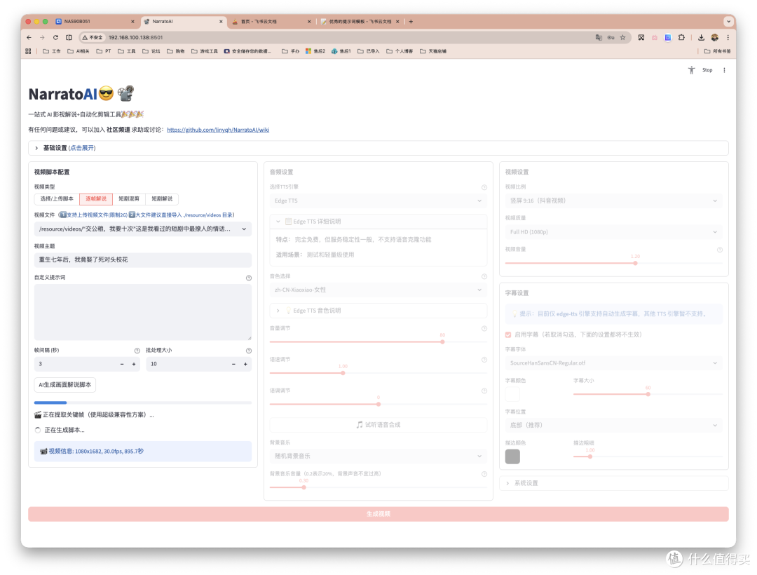Open the password key icon in address bar
The height and width of the screenshot is (575, 757).
(611, 37)
